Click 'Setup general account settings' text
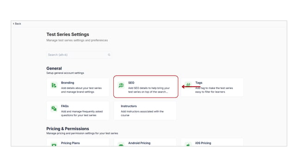The height and width of the screenshot is (167, 298). point(65,73)
